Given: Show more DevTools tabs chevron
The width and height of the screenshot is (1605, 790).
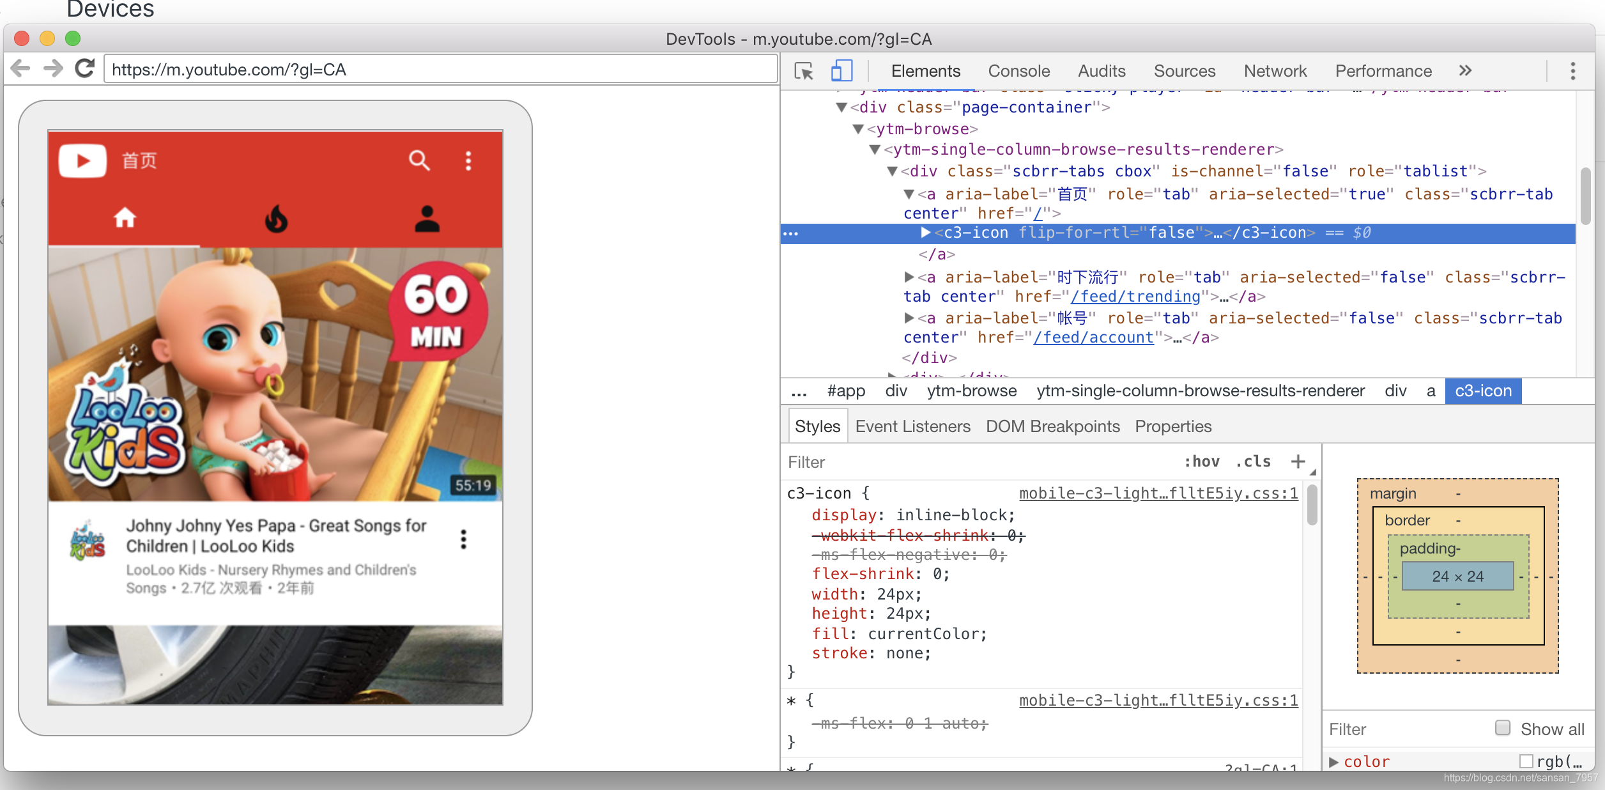Looking at the screenshot, I should pyautogui.click(x=1465, y=71).
